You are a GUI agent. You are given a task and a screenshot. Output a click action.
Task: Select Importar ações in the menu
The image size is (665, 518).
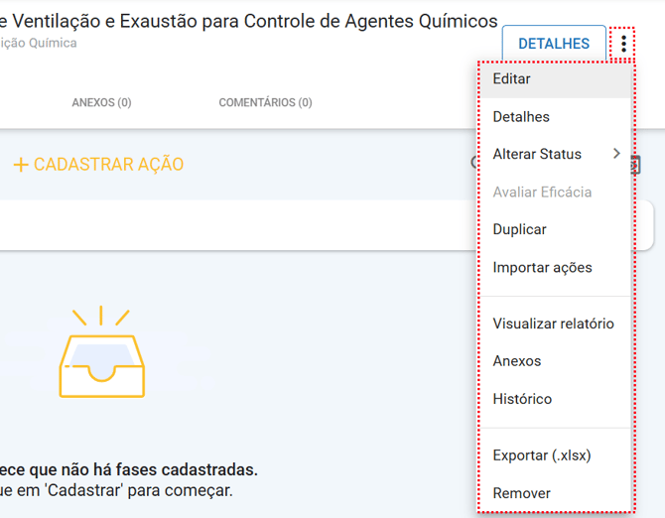point(542,267)
